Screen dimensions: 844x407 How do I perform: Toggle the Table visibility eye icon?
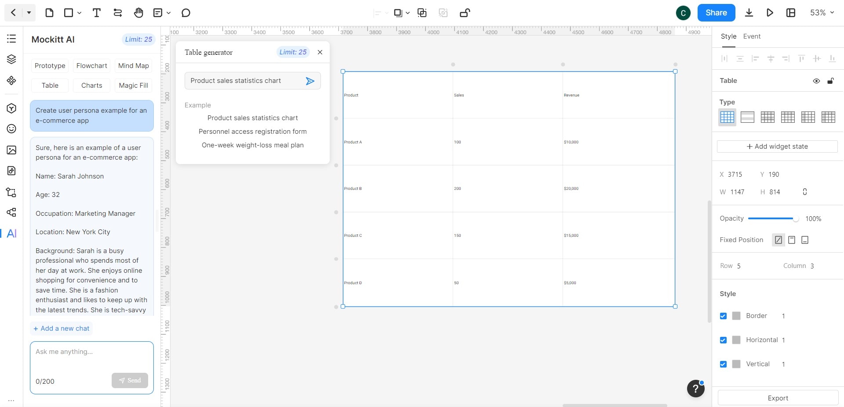(x=816, y=81)
